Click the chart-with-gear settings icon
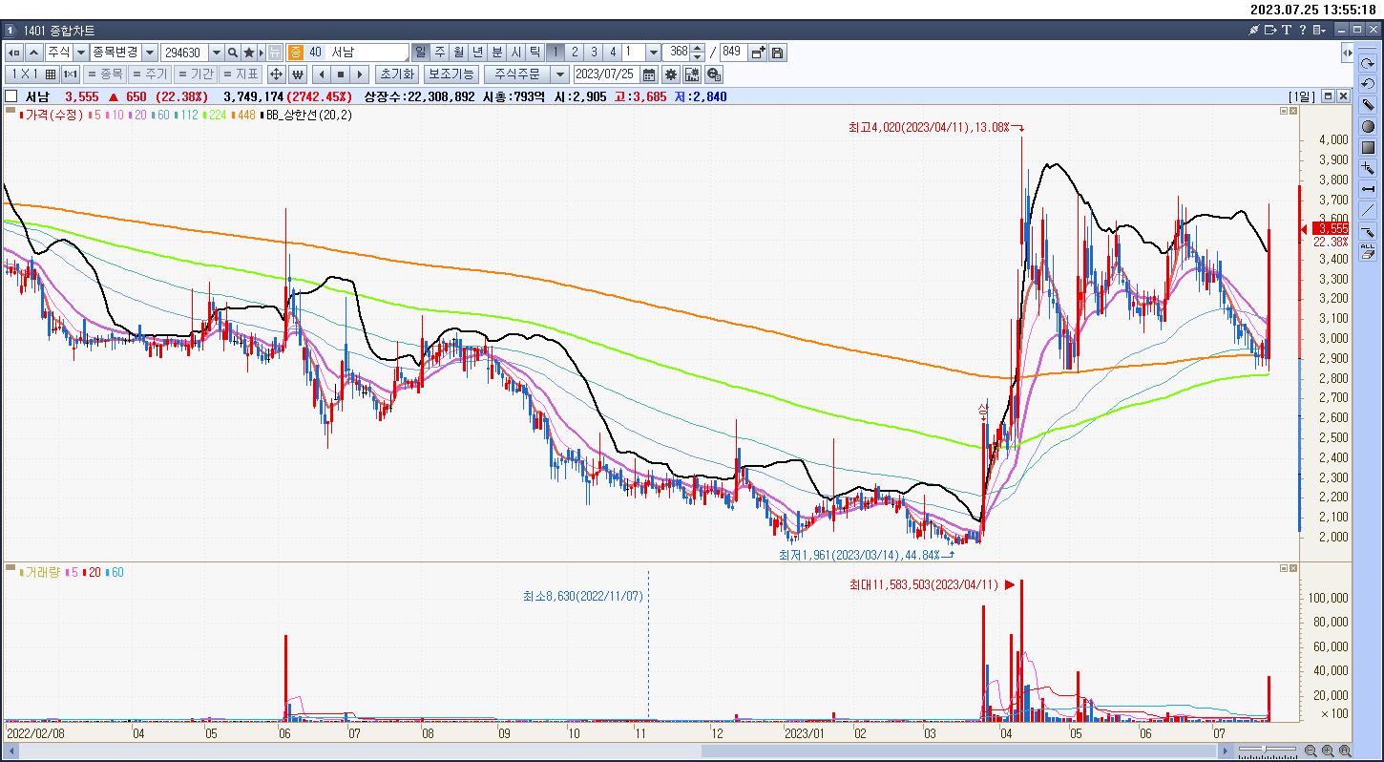The image size is (1384, 762). pyautogui.click(x=692, y=74)
